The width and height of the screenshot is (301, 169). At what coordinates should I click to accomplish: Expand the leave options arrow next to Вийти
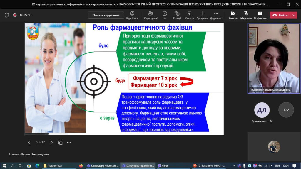coord(294,15)
